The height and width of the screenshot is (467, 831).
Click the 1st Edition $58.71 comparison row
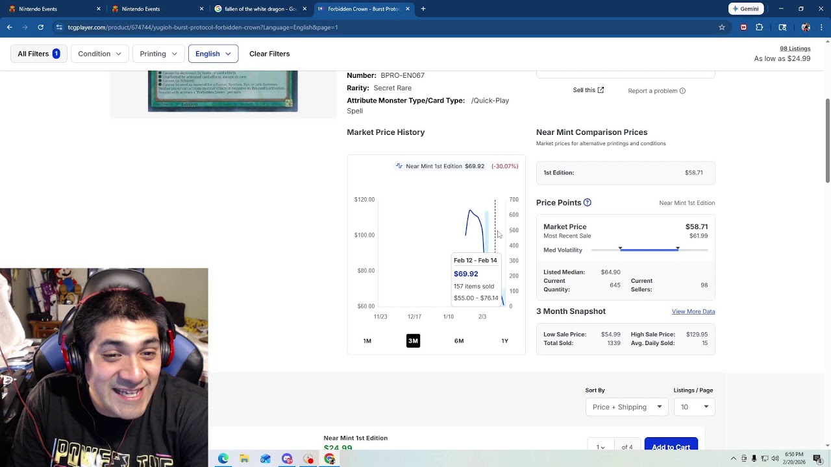click(625, 173)
